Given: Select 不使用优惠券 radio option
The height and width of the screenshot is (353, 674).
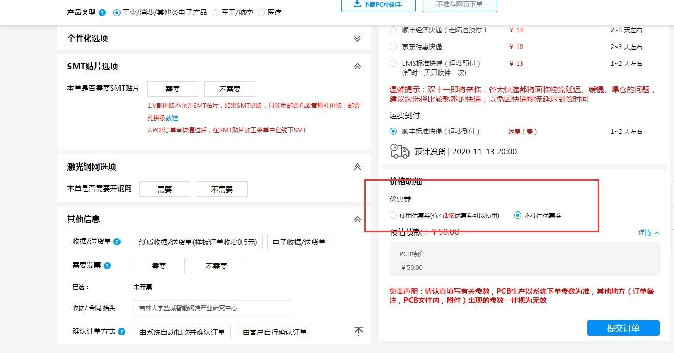Looking at the screenshot, I should [518, 215].
